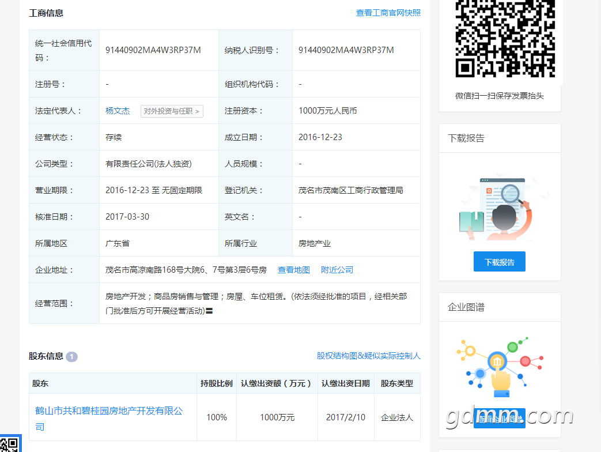Click the small QR icon in bottom-left corner

click(x=10, y=444)
